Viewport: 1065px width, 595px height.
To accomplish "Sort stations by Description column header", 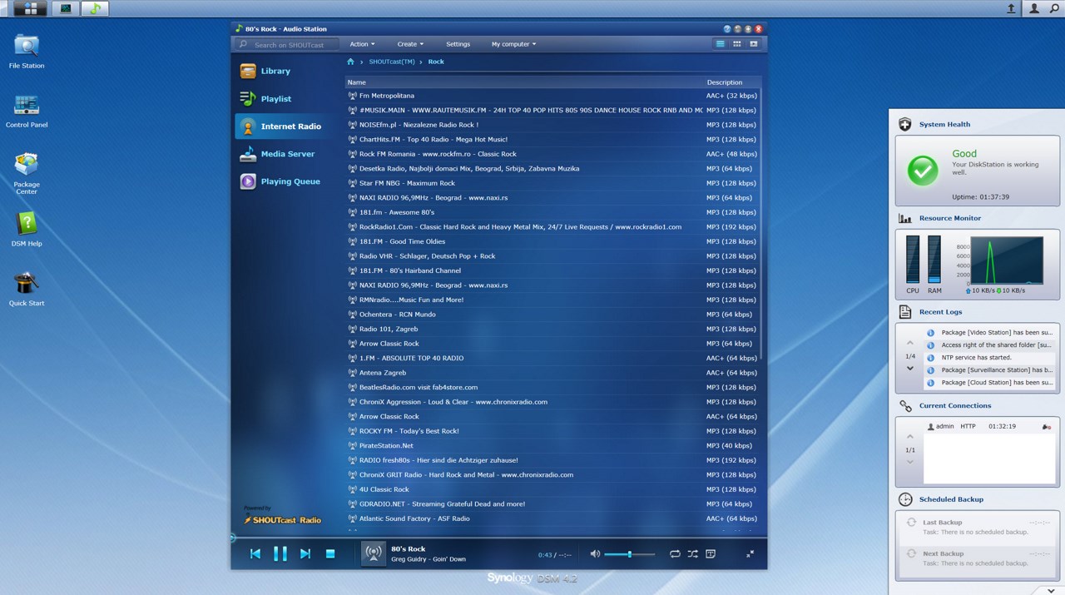I will 733,82.
